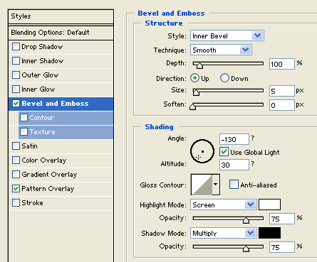Select the Down direction radio button
The image size is (317, 262).
click(224, 78)
